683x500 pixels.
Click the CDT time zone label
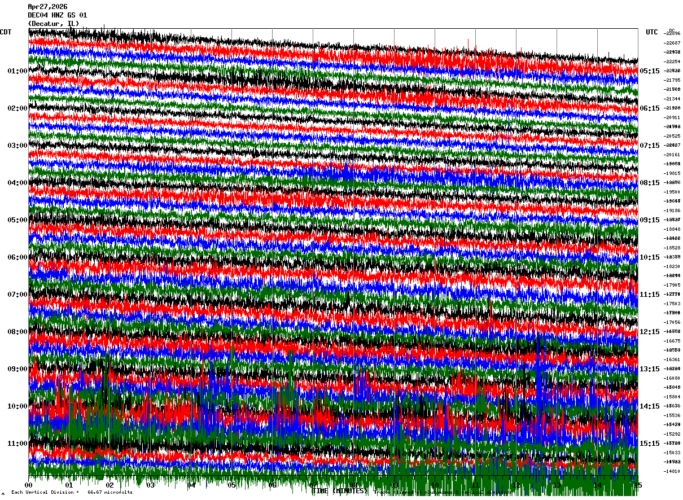point(6,32)
